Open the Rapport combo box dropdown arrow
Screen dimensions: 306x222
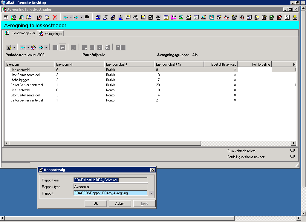pyautogui.click(x=151, y=193)
